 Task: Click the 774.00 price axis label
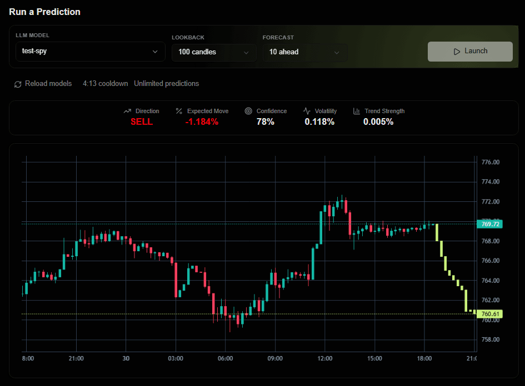pos(491,182)
